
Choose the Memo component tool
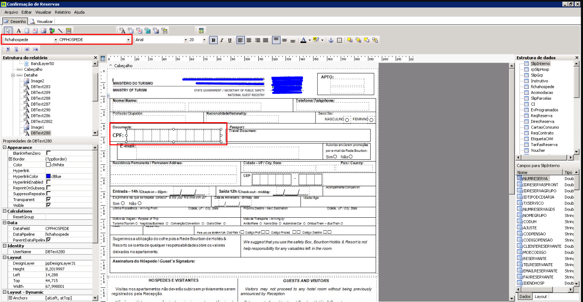(x=27, y=30)
